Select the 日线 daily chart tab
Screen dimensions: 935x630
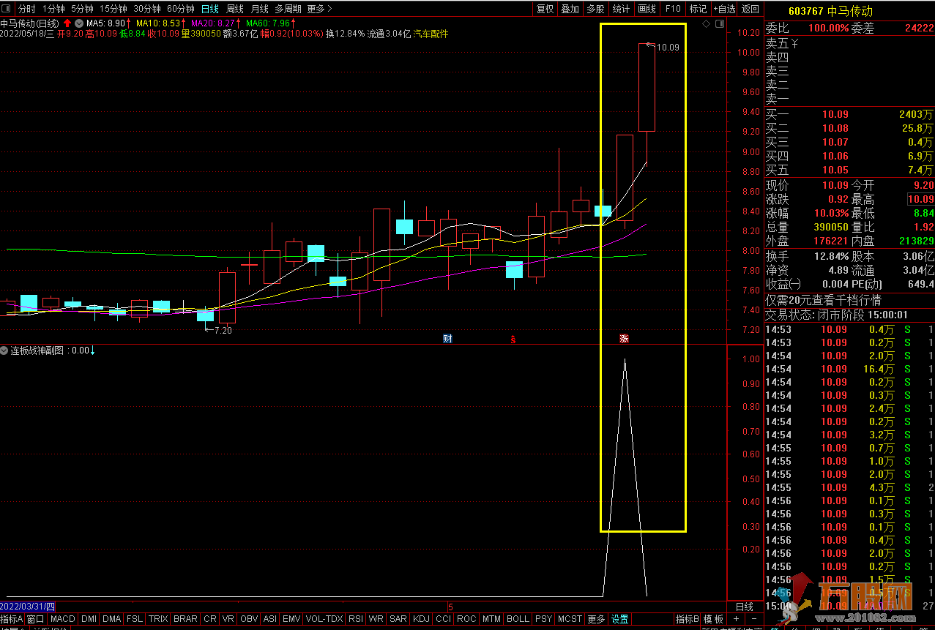209,9
